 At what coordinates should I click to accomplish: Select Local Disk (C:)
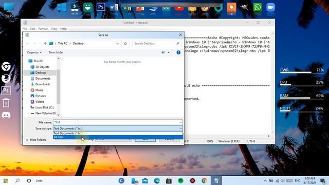42,107
